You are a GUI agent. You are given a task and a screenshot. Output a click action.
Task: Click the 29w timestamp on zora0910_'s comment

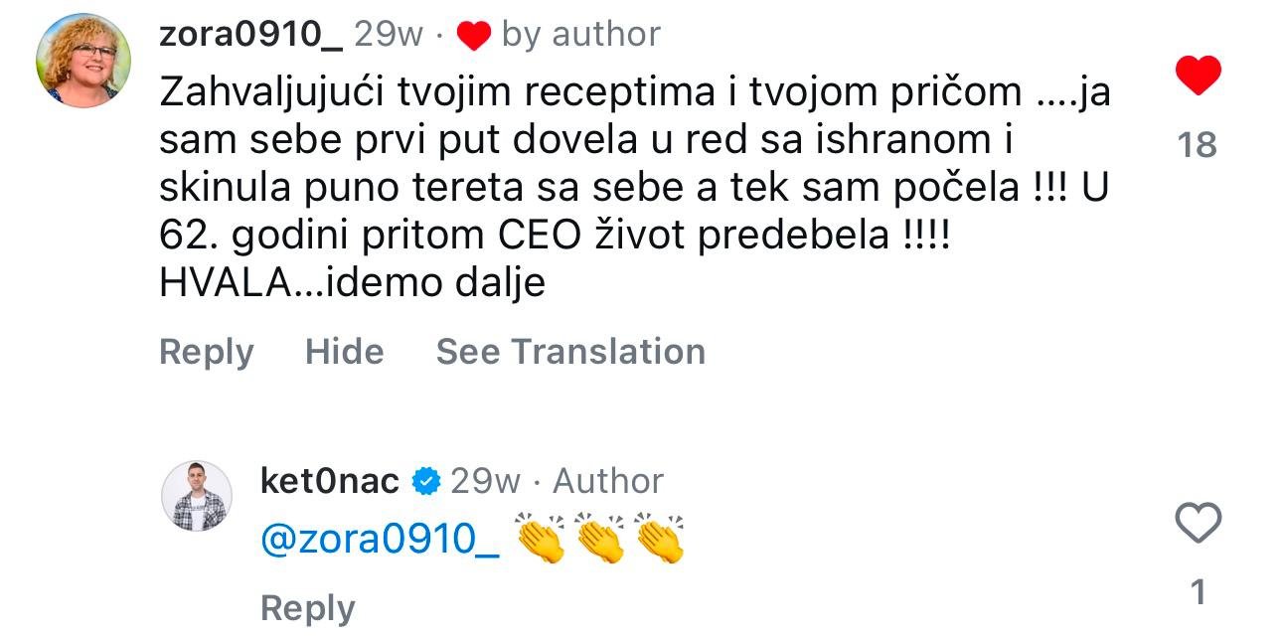[x=389, y=35]
